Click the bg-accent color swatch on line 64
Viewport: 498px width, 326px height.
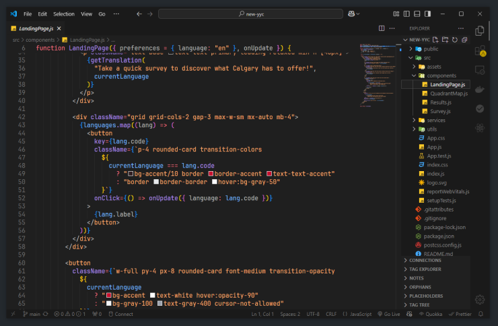pyautogui.click(x=108, y=295)
